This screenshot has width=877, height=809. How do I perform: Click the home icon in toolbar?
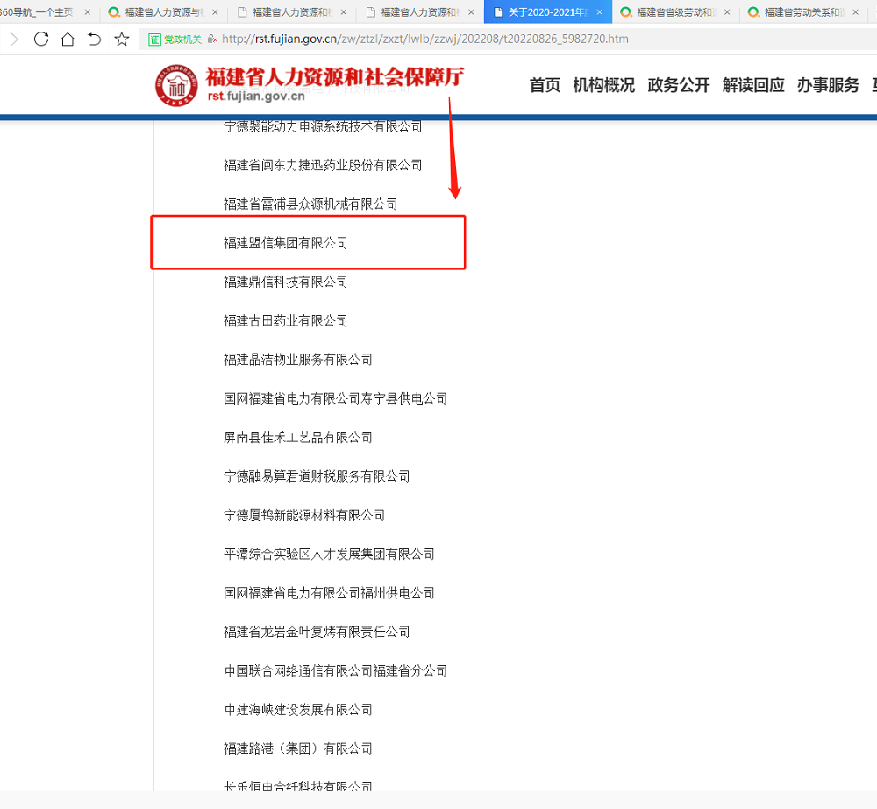coord(68,39)
